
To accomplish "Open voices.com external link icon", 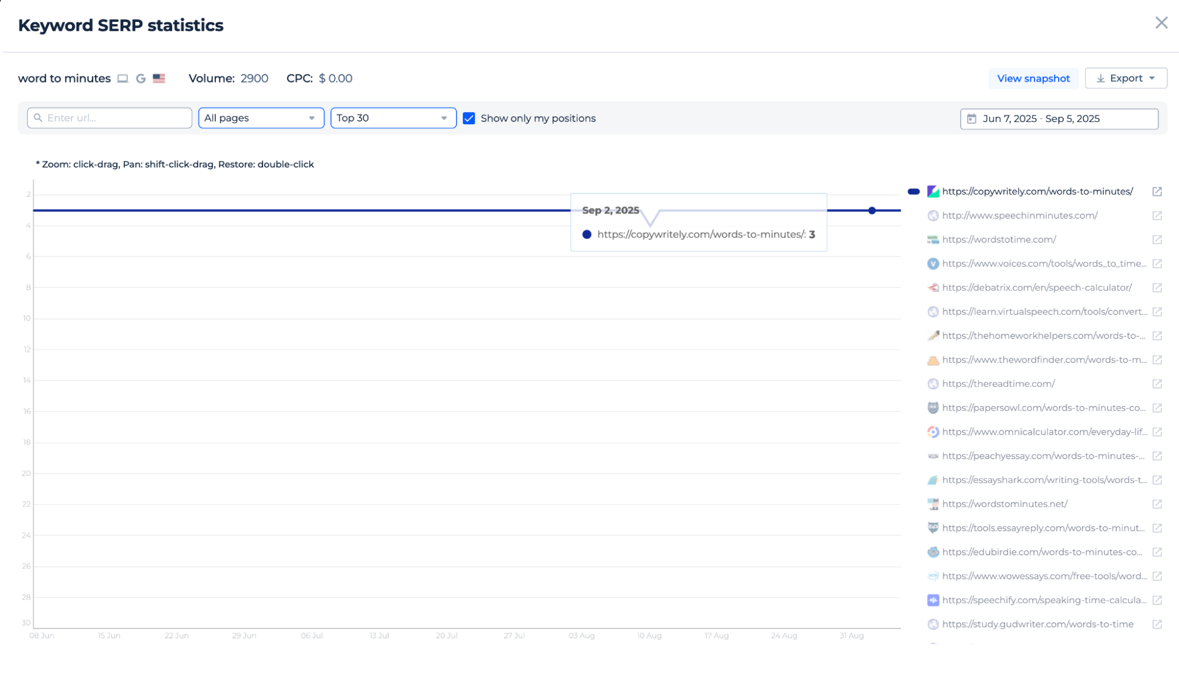I will pyautogui.click(x=1157, y=264).
